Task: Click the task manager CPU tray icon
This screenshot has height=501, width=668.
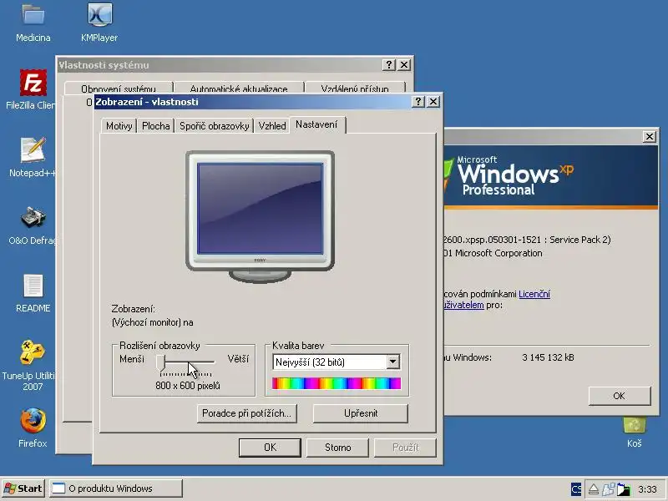Action: (x=623, y=489)
